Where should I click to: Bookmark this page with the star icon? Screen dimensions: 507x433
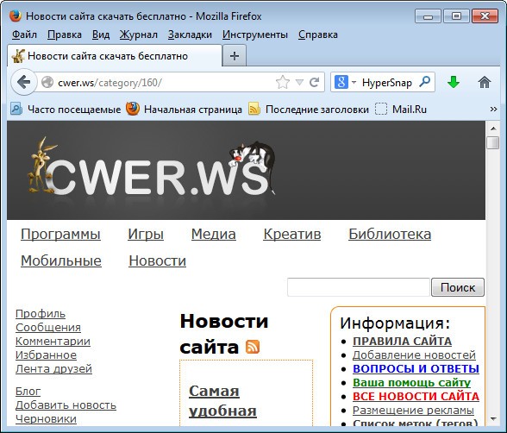pyautogui.click(x=283, y=82)
